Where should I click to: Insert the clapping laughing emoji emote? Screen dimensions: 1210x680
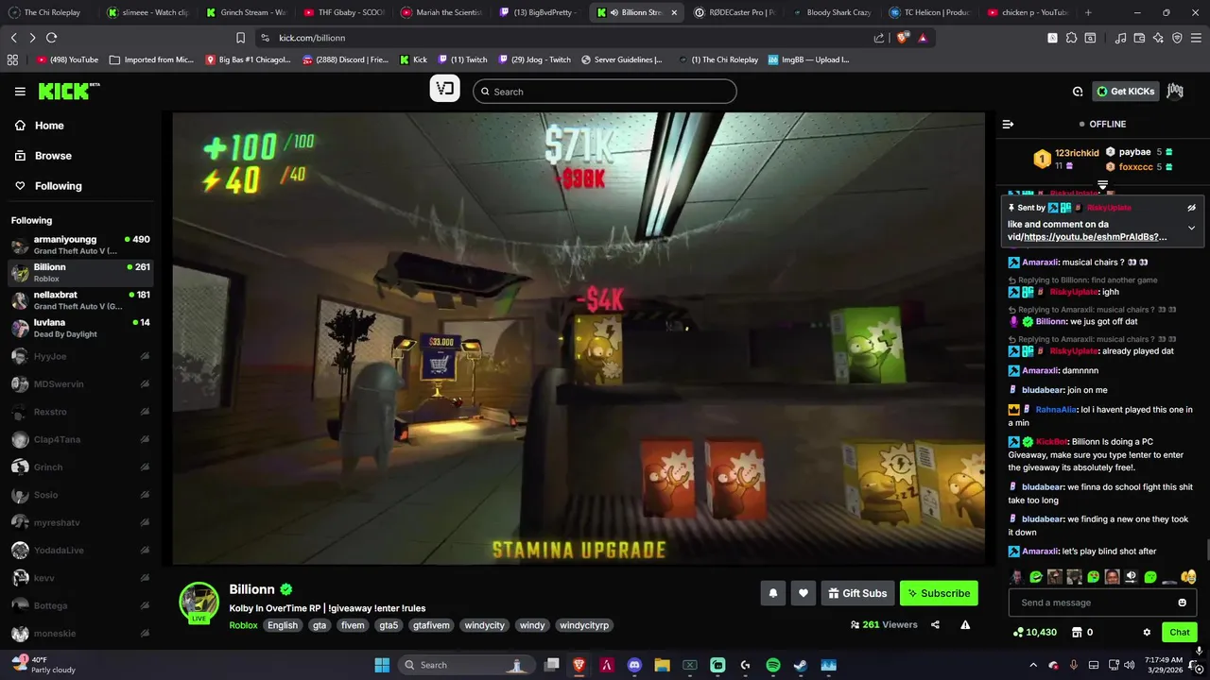click(1188, 576)
